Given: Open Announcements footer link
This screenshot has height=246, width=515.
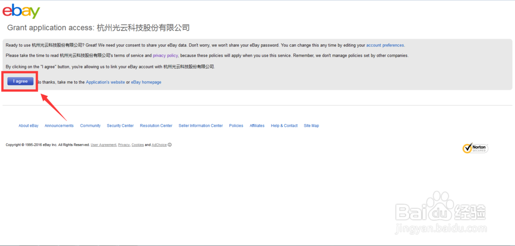Looking at the screenshot, I should 59,126.
